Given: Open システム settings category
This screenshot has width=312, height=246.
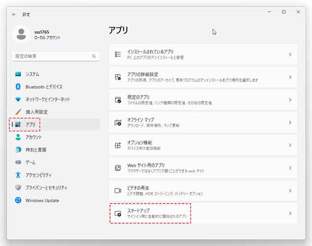Looking at the screenshot, I should tap(56, 74).
